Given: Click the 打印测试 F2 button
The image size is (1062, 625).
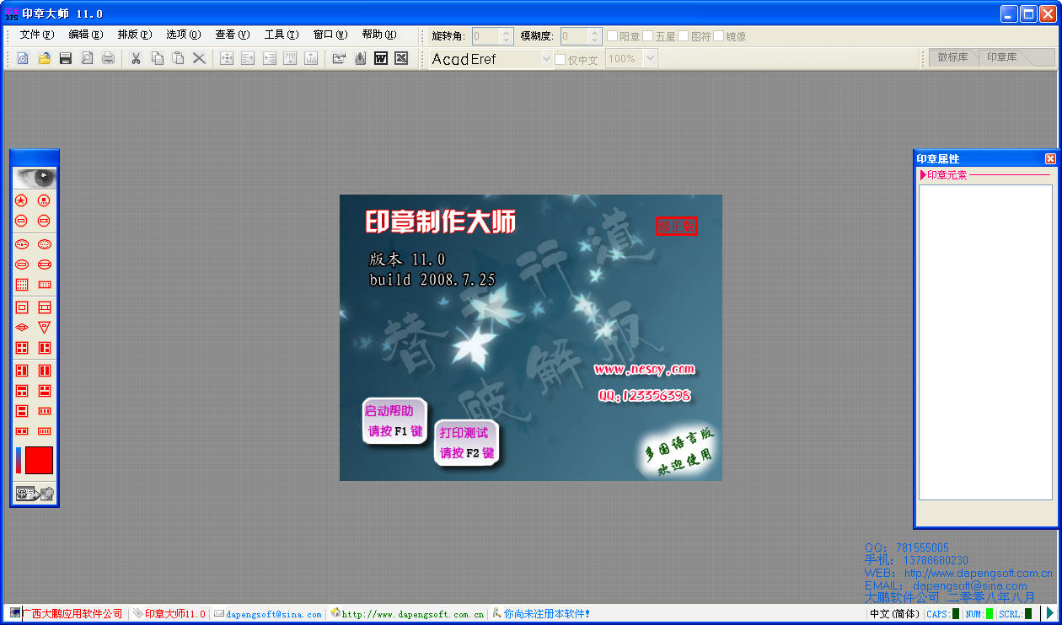Looking at the screenshot, I should (466, 443).
